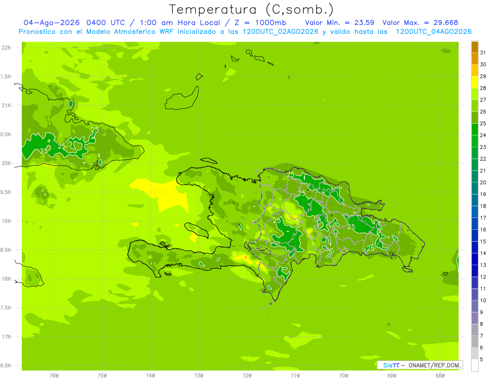
Task: Click the "29" label on the color scale
Action: 483,76
